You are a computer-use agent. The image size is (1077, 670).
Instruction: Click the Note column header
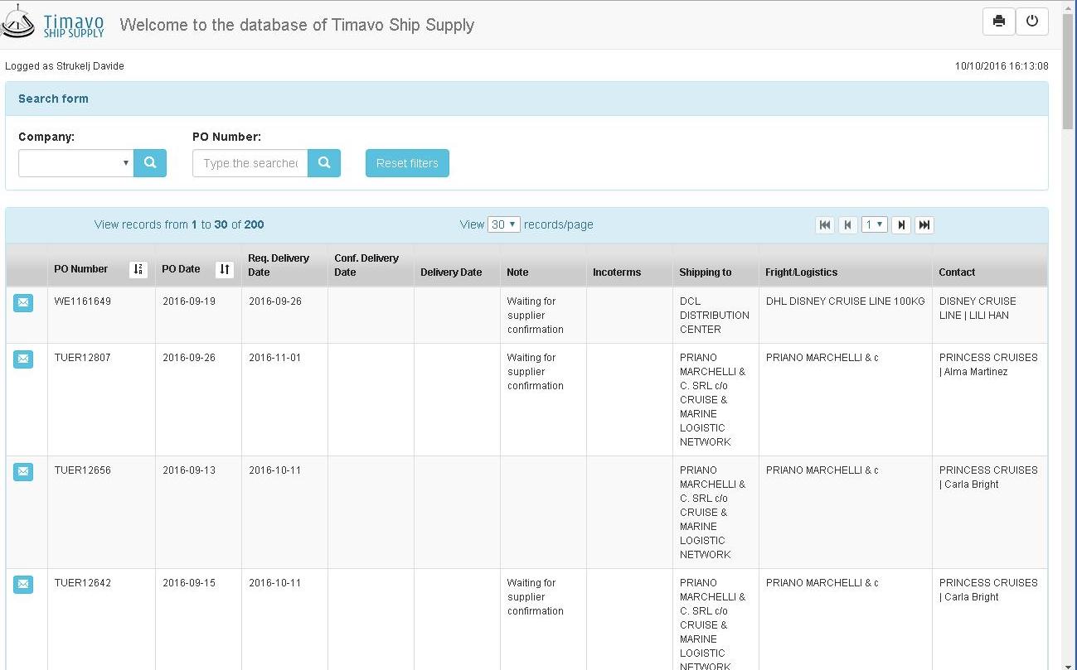pos(543,265)
